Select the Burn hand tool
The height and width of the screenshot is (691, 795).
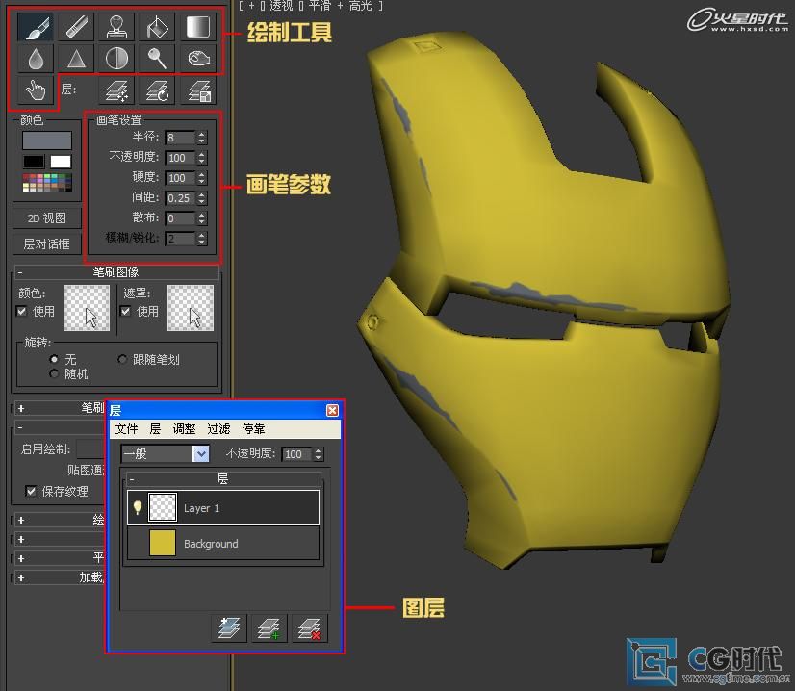point(197,59)
